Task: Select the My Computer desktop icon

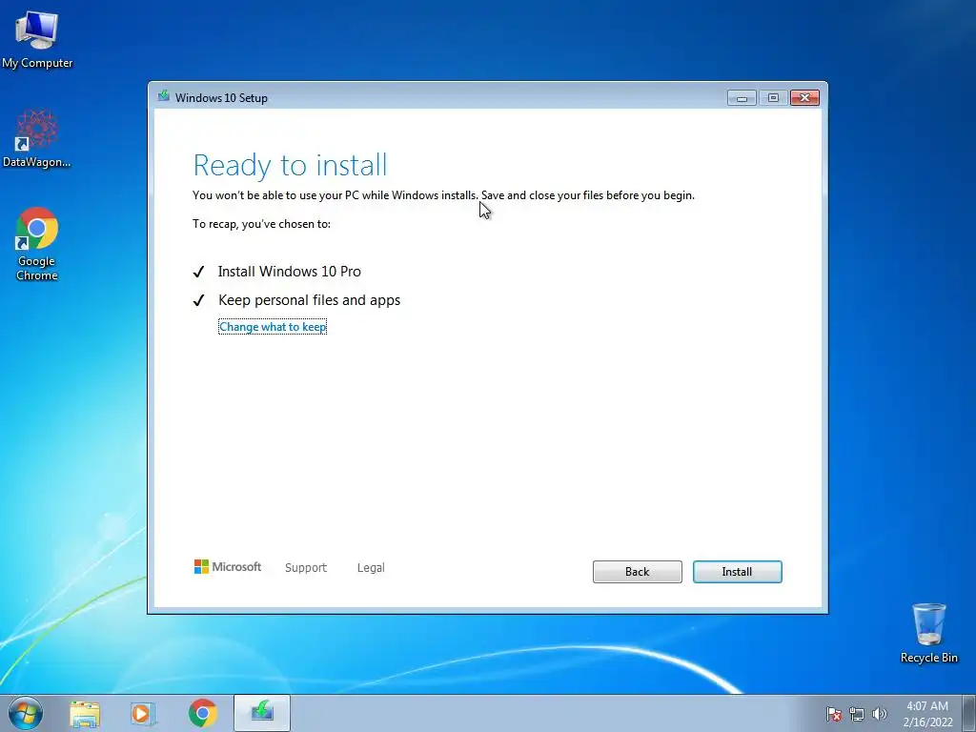Action: [x=37, y=39]
